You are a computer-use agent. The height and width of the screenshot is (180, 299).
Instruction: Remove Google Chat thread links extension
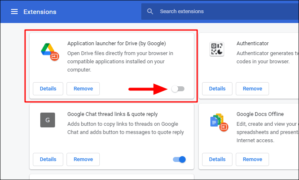(x=83, y=159)
